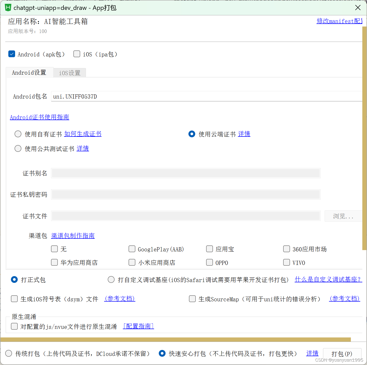Image resolution: width=367 pixels, height=365 pixels.
Task: Select the 使用公共测试证书 radio button
Action: (18, 148)
